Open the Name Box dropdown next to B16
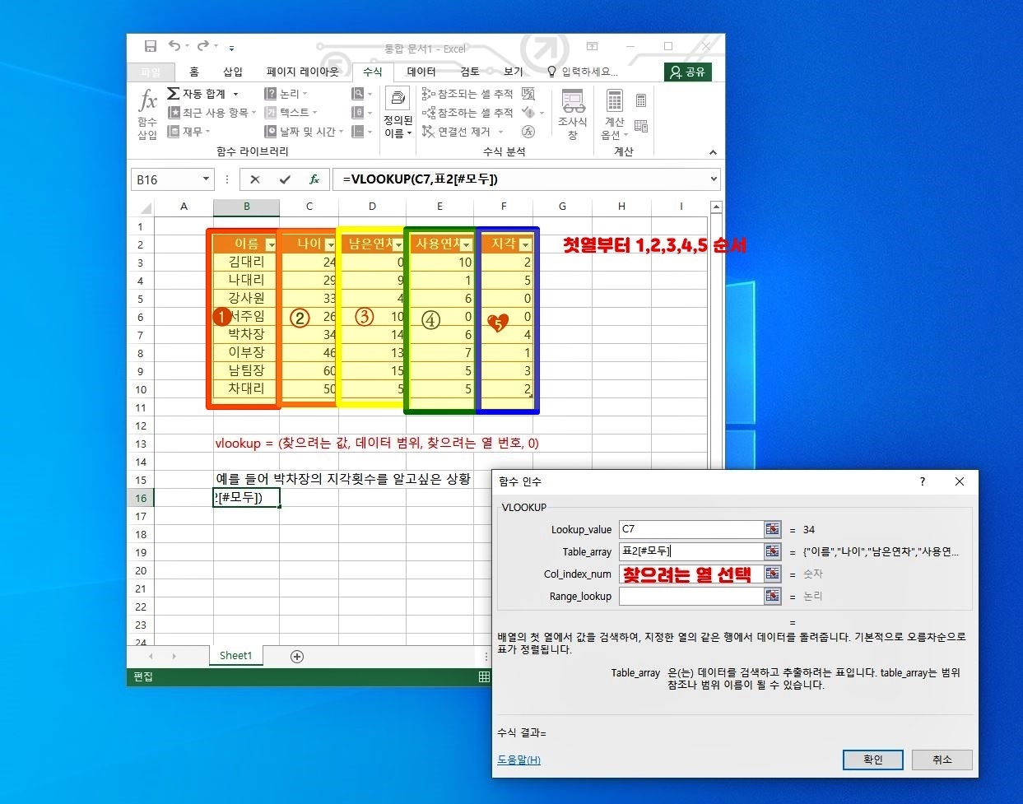The width and height of the screenshot is (1023, 804). 206,179
